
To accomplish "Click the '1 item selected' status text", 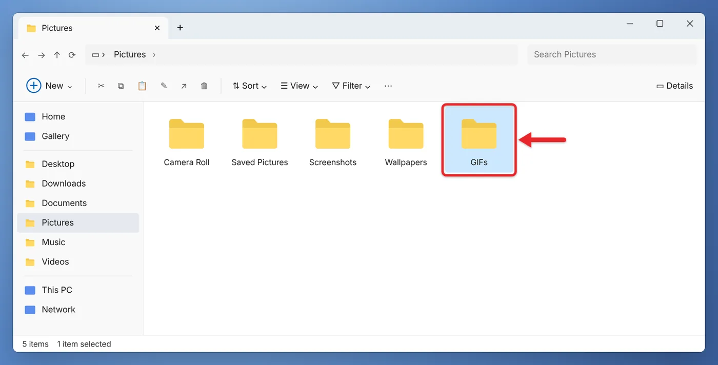I will point(84,344).
